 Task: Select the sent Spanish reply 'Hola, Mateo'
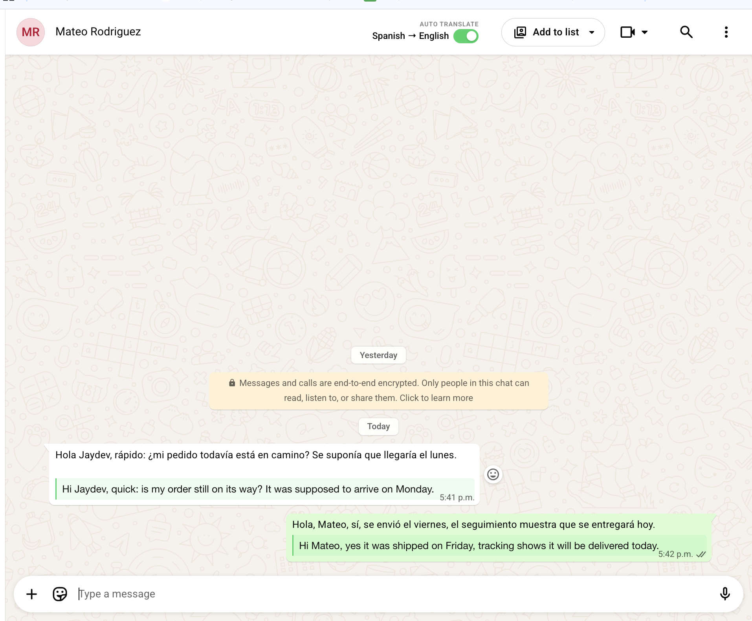[x=473, y=524]
